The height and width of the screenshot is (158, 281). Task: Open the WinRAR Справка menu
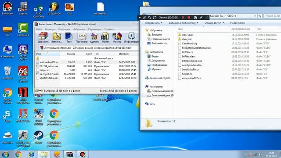click(x=109, y=29)
